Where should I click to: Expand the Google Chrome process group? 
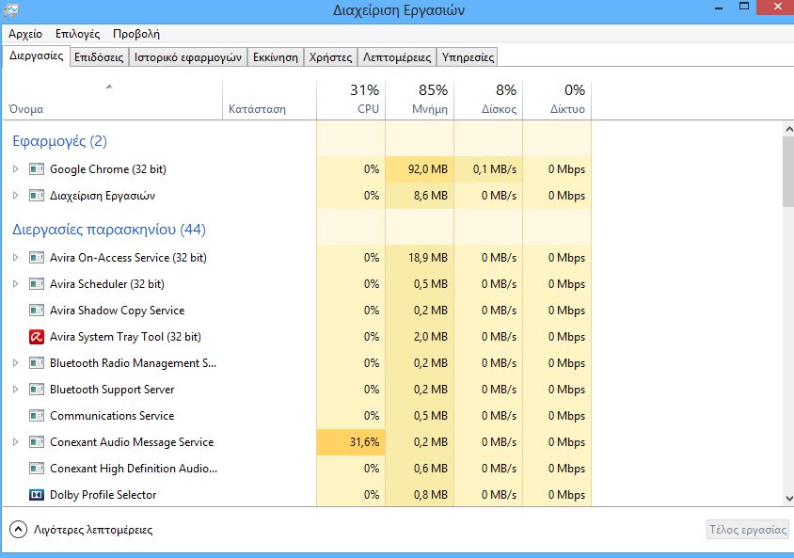[16, 169]
